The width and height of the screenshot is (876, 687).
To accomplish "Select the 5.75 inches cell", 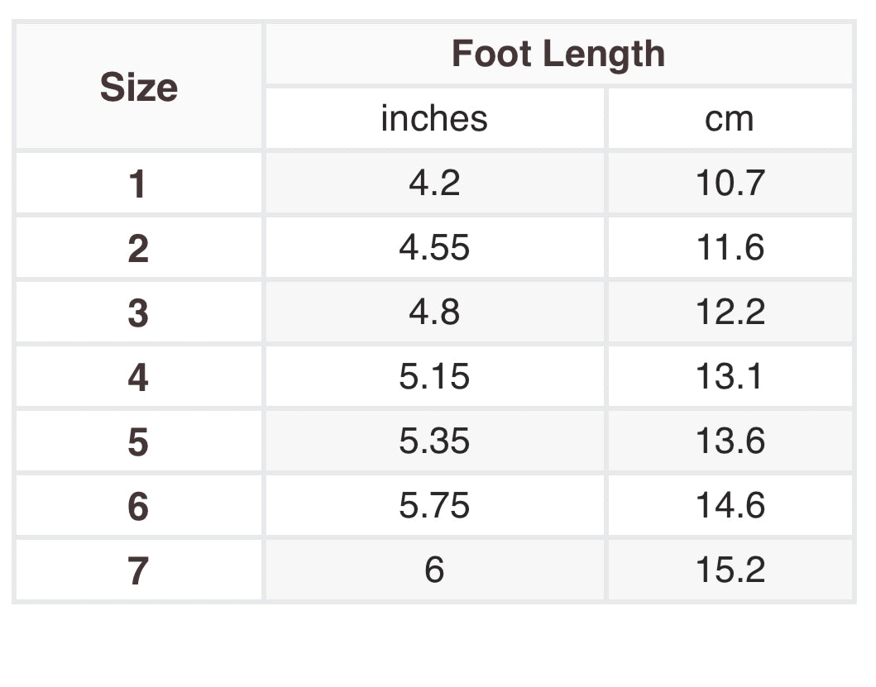I will [434, 505].
